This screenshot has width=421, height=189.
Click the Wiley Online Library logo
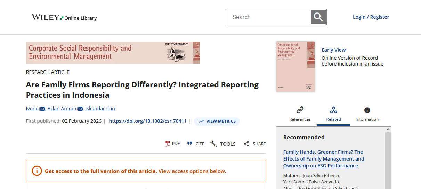pos(64,17)
